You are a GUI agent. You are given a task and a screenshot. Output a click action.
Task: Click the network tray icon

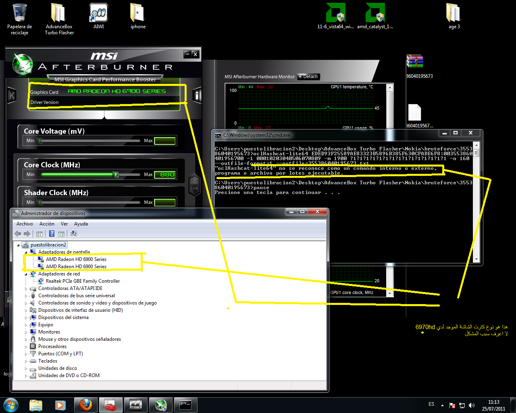462,405
